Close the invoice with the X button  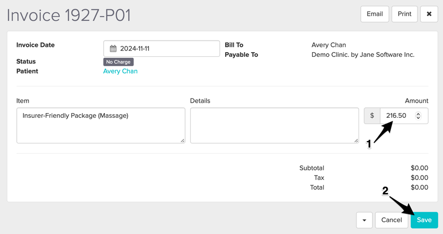429,14
